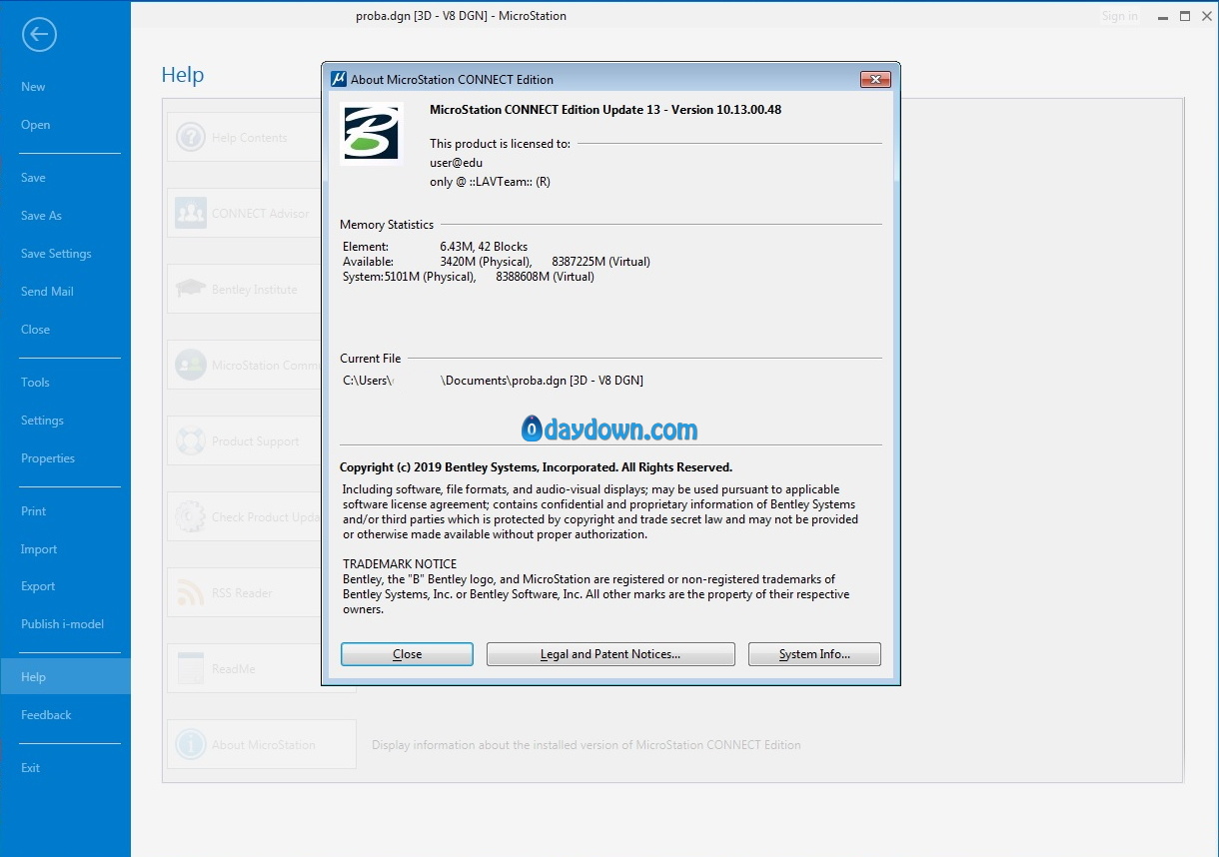Click the MicroStation icon in the About dialog title bar

[x=338, y=79]
